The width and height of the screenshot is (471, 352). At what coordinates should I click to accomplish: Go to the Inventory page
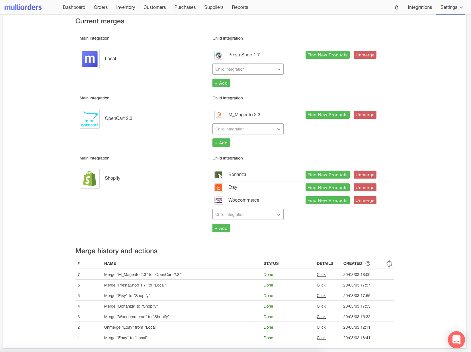tap(125, 7)
